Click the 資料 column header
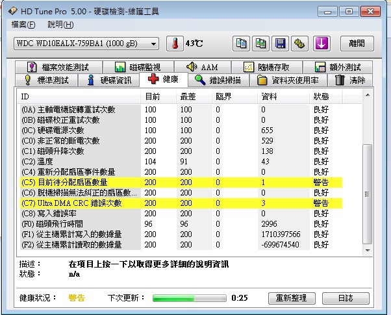 (284, 97)
